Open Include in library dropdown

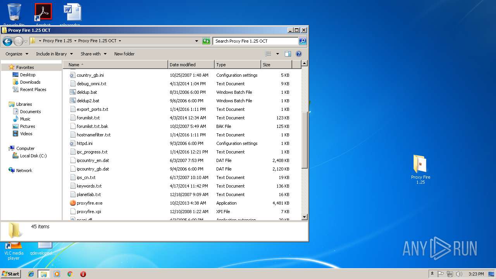pos(54,54)
